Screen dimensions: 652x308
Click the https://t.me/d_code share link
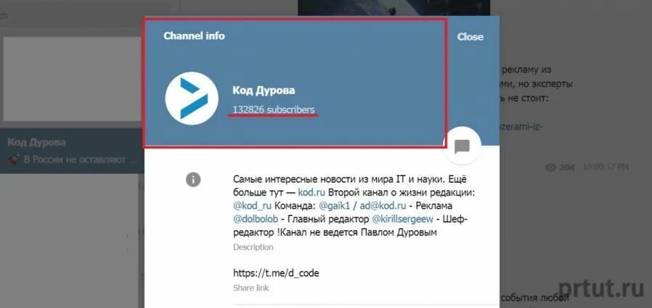coord(276,273)
